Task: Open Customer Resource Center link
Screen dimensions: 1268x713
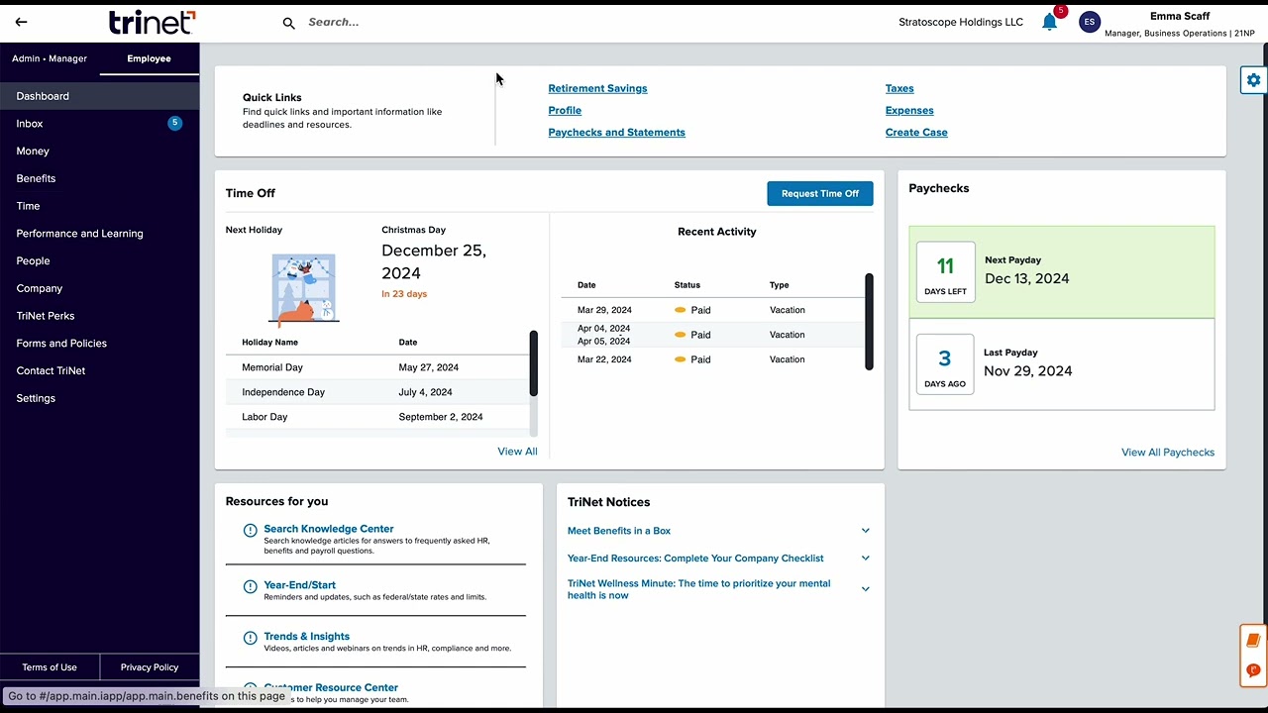Action: pos(331,687)
